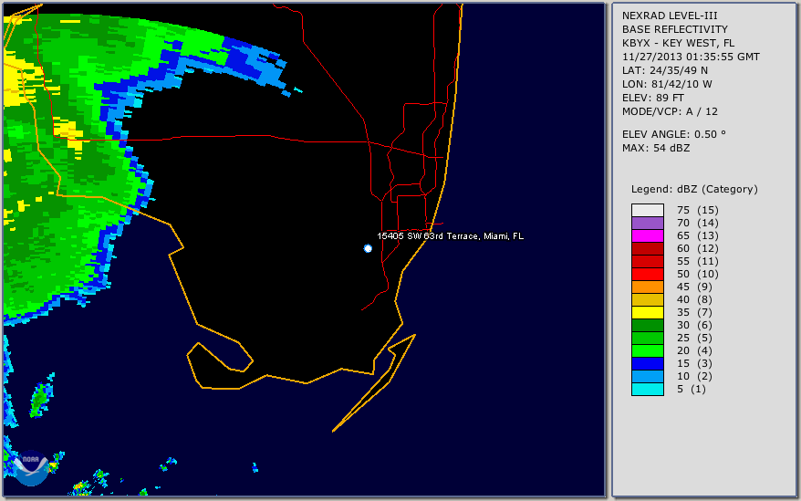The height and width of the screenshot is (501, 801).
Task: Click the '11/27/2013 01:35:55 GMT' timestamp
Action: click(x=691, y=57)
